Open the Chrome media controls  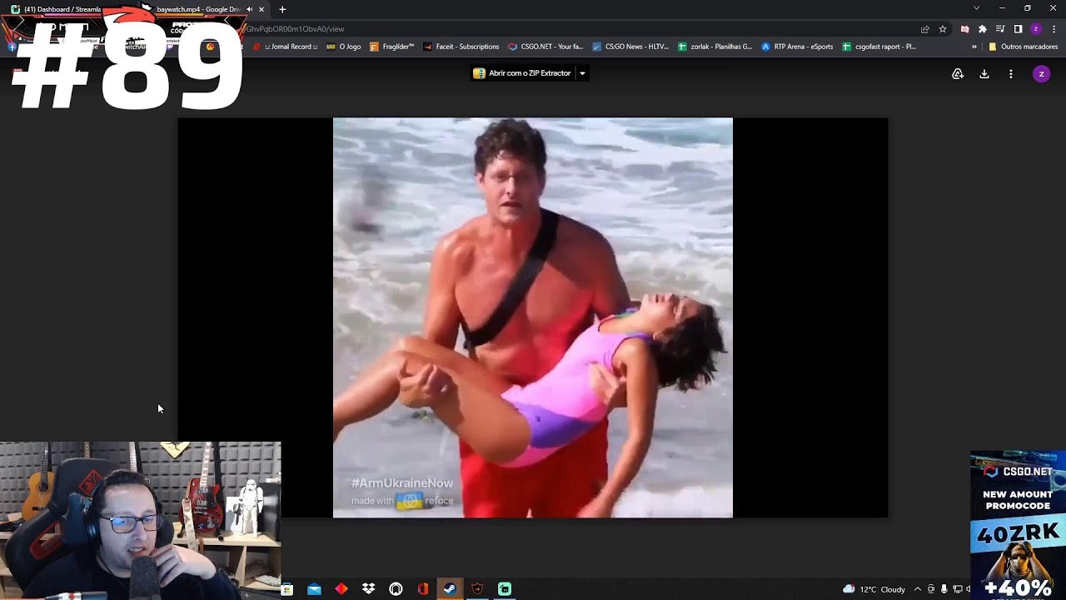1000,29
